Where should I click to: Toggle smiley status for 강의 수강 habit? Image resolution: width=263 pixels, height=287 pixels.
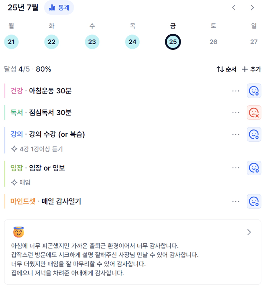tap(254, 134)
